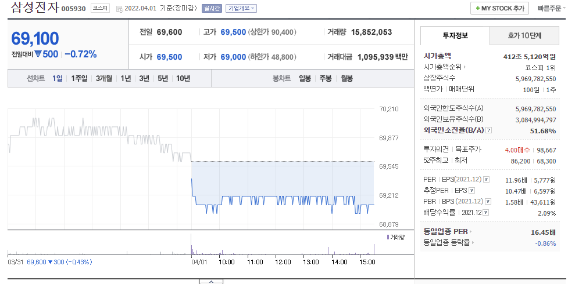Image resolution: width=568 pixels, height=284 pixels.
Task: Click previous day summary 69,600 ▼300 (-0.43%)
Action: pyautogui.click(x=59, y=262)
